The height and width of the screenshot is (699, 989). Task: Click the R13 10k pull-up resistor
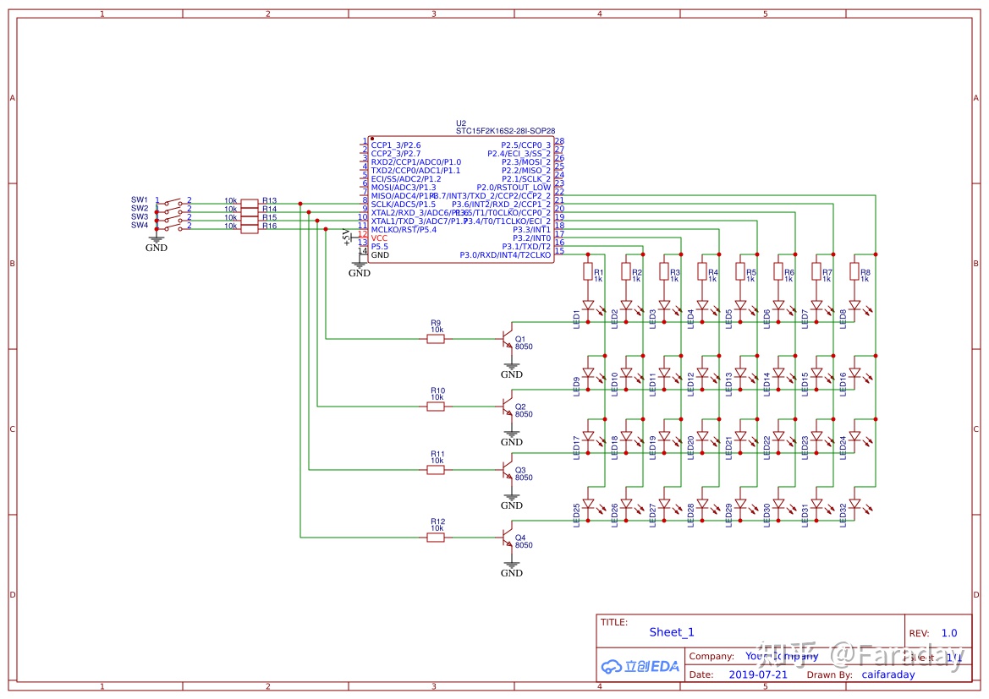coord(250,203)
